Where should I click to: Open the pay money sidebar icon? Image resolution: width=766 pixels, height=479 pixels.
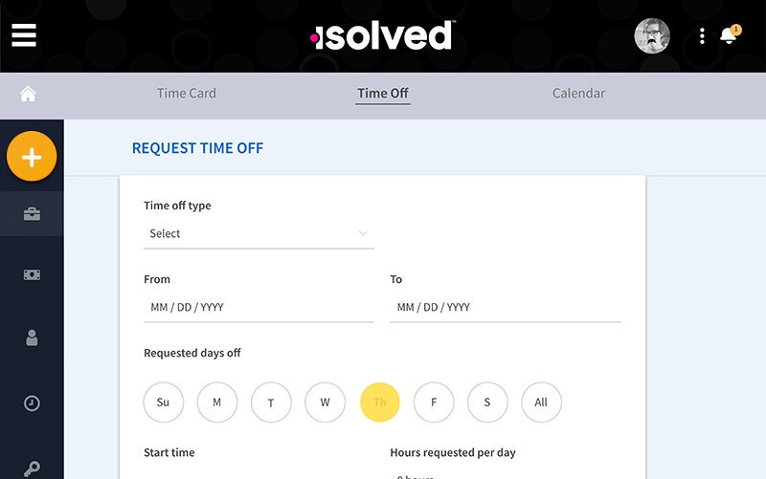[x=32, y=274]
